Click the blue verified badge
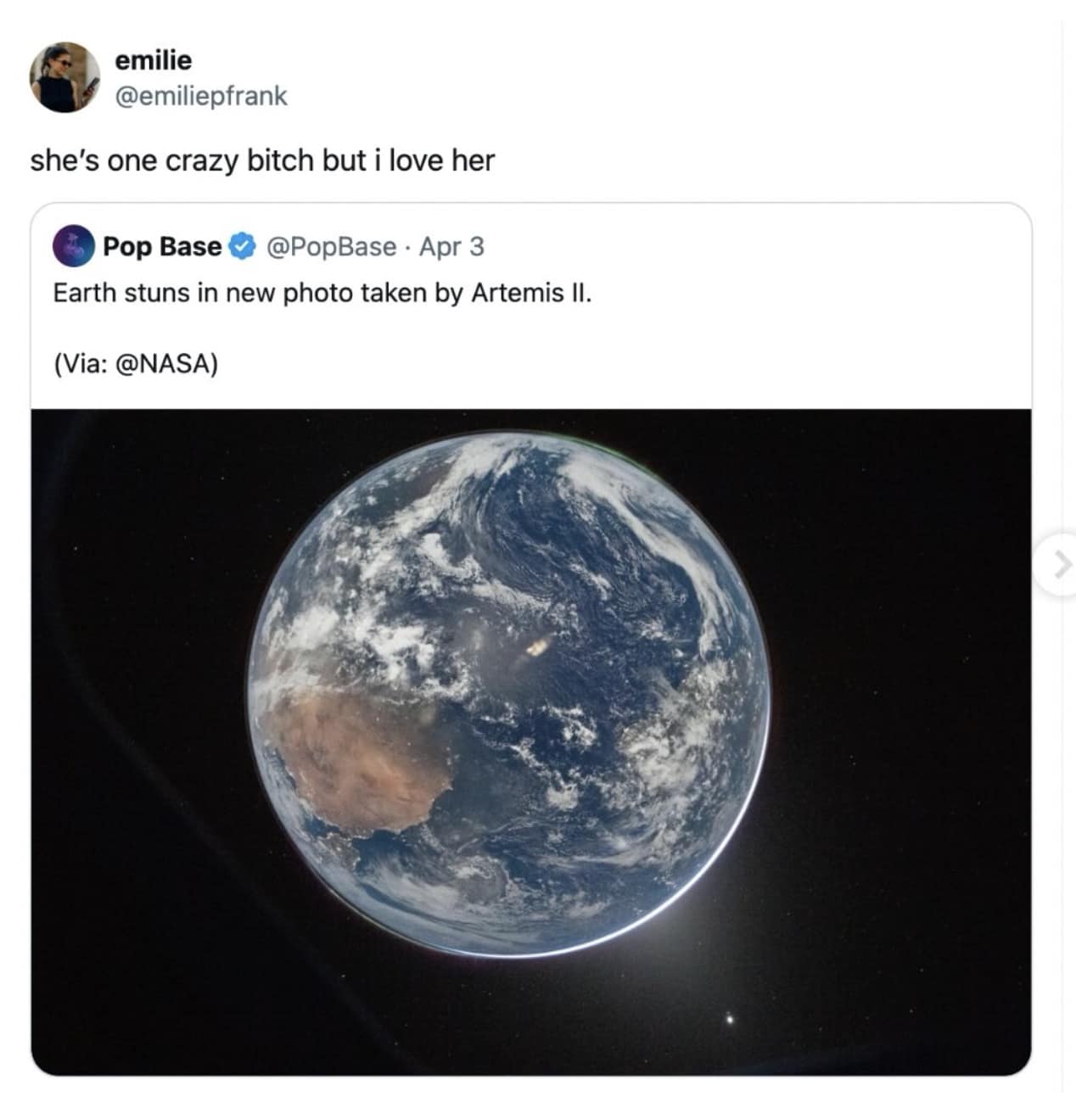 click(242, 247)
